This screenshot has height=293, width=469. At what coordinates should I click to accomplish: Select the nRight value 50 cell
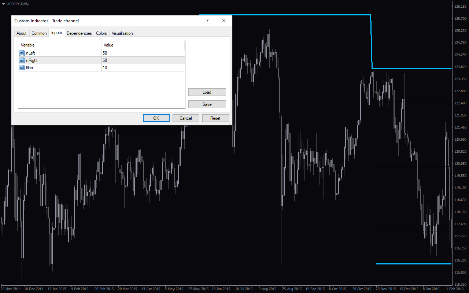pos(143,60)
